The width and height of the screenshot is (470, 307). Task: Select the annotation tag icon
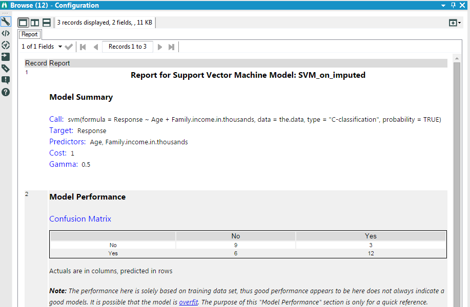6,69
